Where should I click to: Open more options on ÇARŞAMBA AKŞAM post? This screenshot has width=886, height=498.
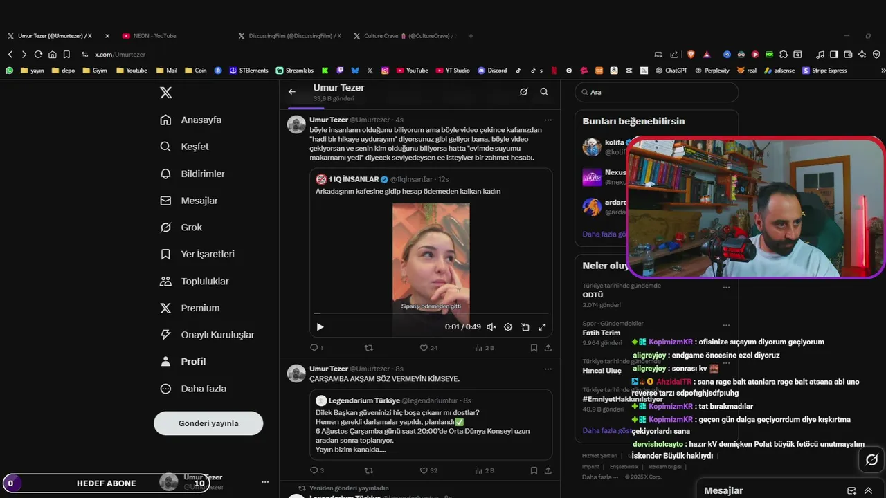[548, 369]
